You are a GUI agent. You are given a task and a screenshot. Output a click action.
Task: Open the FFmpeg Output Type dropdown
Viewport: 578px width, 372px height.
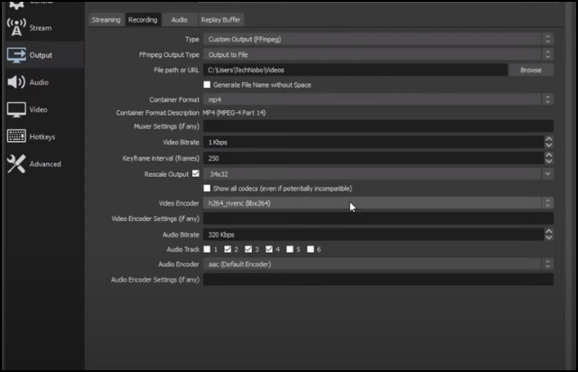[x=378, y=54]
